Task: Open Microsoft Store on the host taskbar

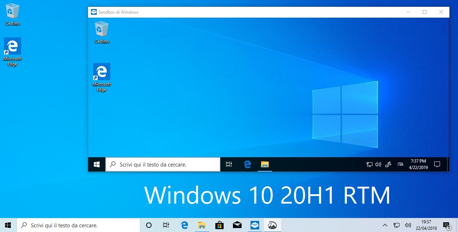Action: click(x=219, y=225)
